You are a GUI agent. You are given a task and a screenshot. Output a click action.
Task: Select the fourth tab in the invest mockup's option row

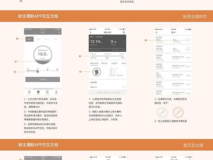pyautogui.click(x=56, y=39)
